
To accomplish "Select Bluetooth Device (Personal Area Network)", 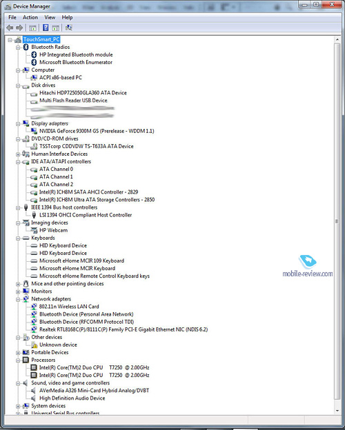I will pos(86,314).
